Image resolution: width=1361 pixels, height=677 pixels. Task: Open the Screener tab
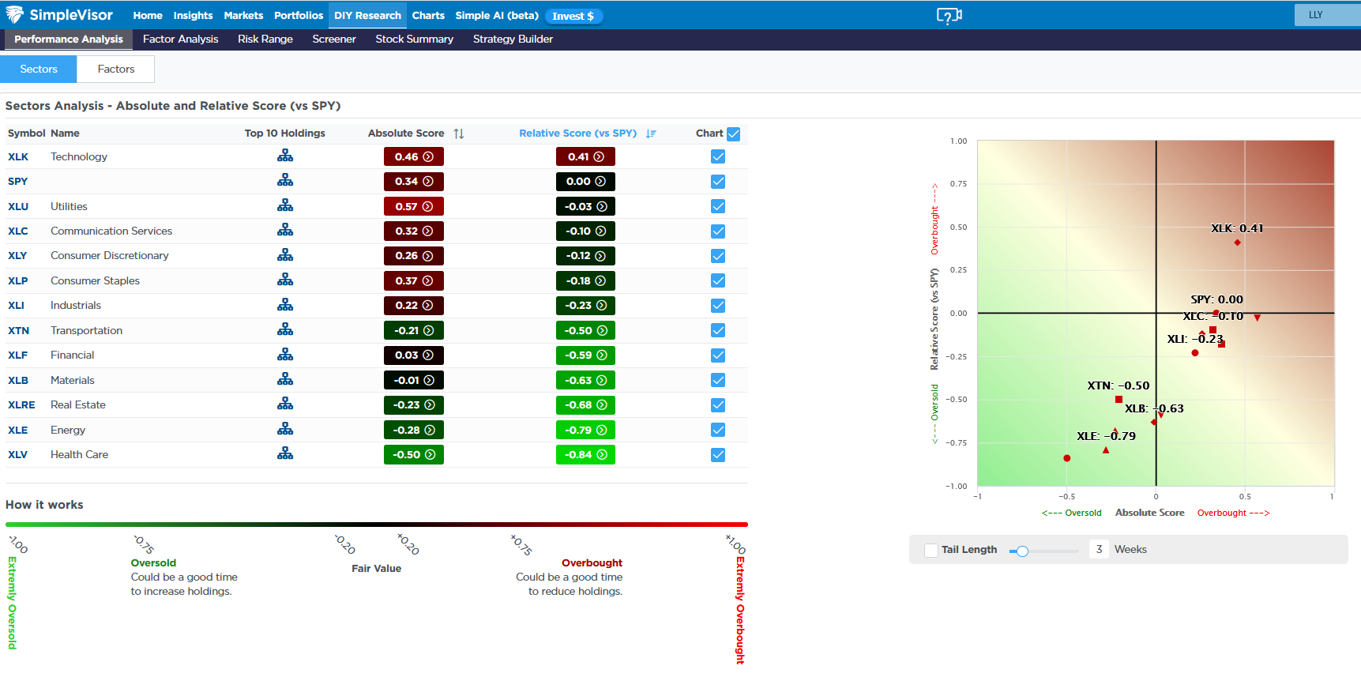(x=334, y=39)
